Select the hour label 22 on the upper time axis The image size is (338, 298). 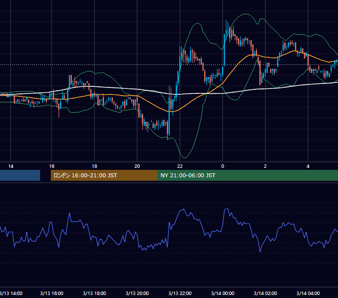point(180,166)
